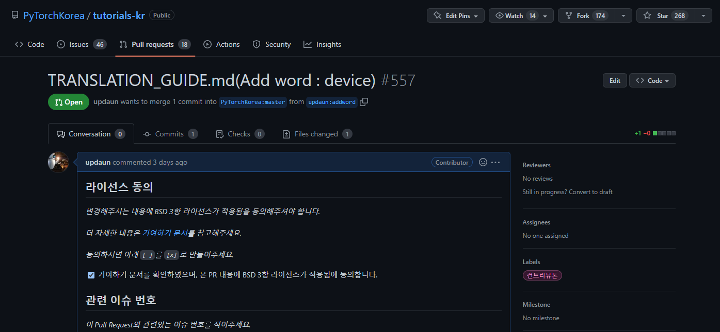Click the author name updaun in merge line

coord(106,102)
